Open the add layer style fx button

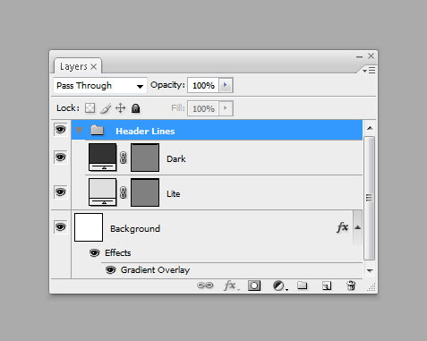[x=231, y=286]
